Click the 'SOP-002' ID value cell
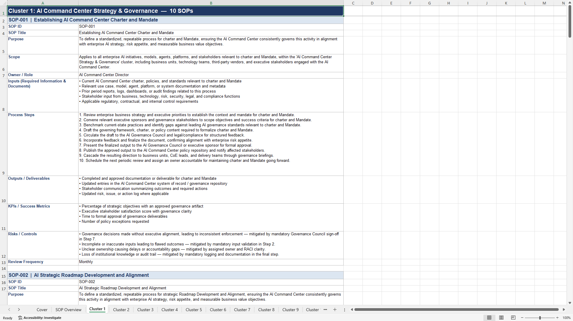The image size is (573, 321). [211, 282]
